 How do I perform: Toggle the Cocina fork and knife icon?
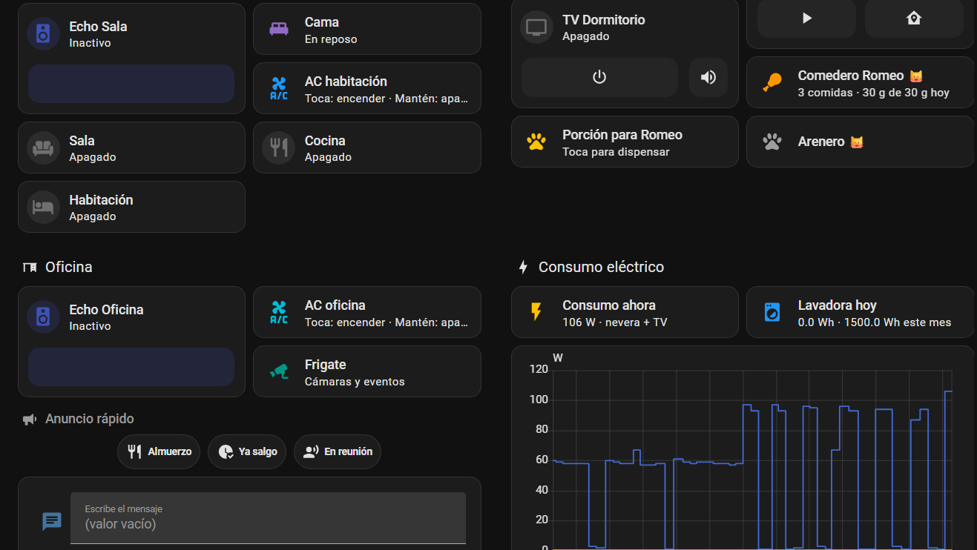point(279,148)
